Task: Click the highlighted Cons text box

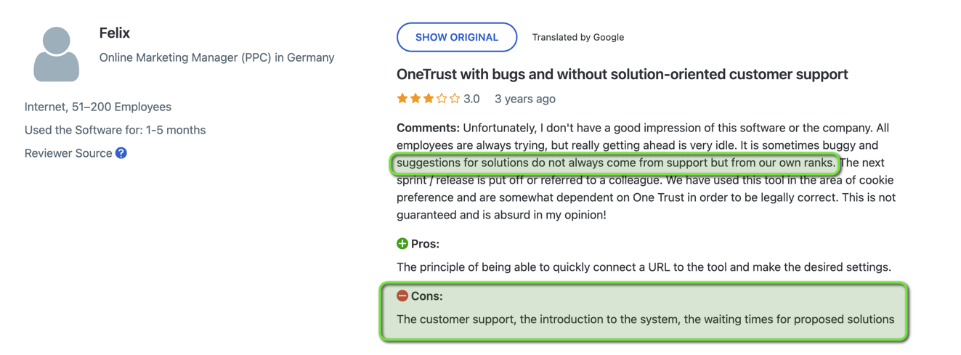Action: pos(644,311)
